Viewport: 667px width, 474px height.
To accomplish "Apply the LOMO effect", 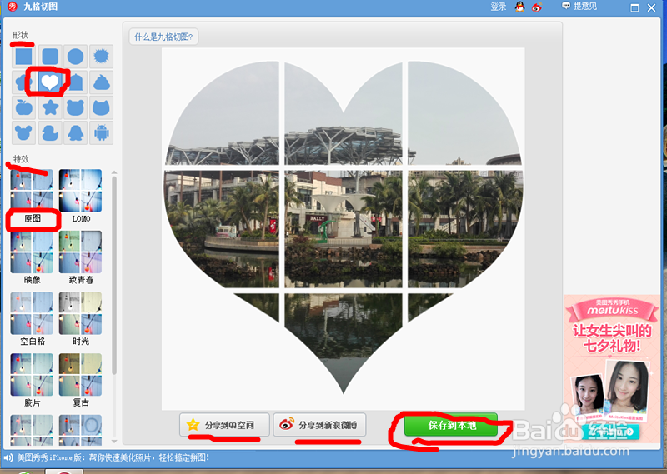I will [x=80, y=196].
